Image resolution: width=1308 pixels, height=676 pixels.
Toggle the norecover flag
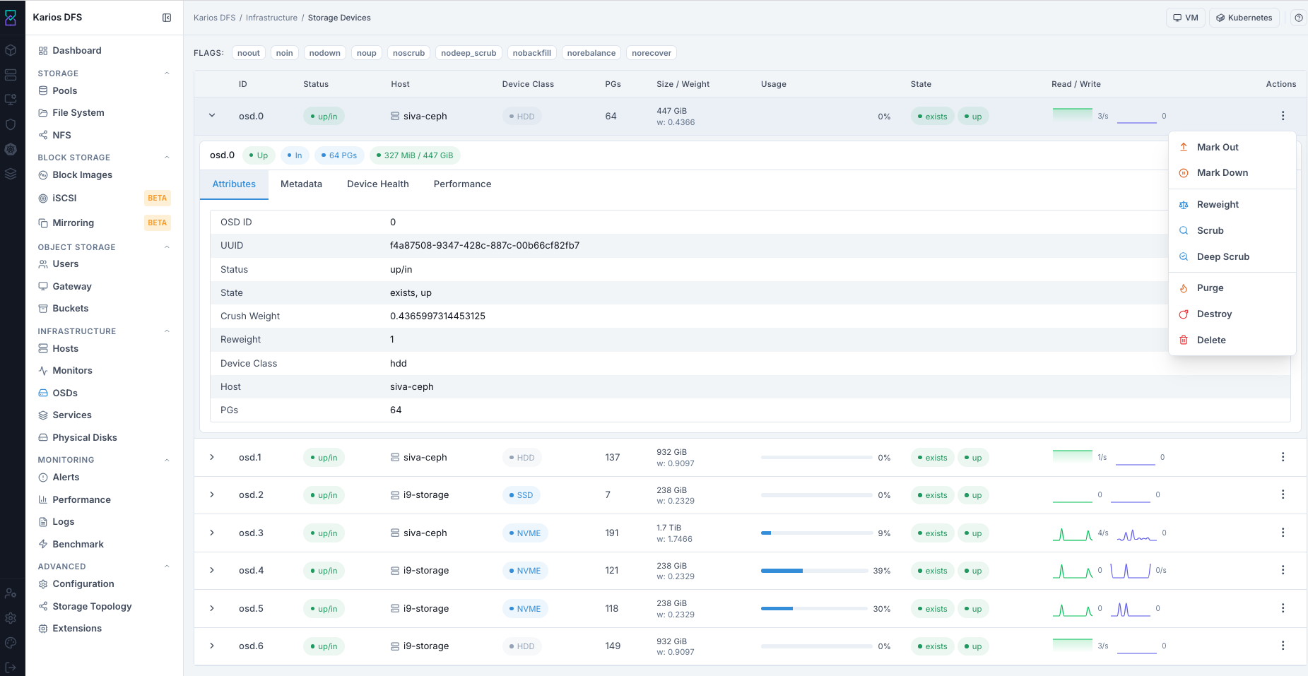click(x=652, y=53)
